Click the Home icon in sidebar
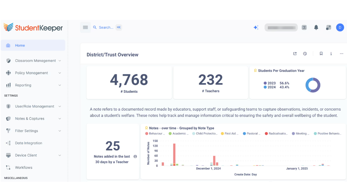Viewport: 347px width, 195px height. pos(8,46)
